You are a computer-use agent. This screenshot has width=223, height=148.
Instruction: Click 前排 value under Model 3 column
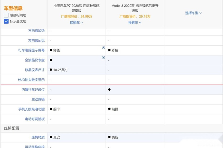click(x=115, y=109)
